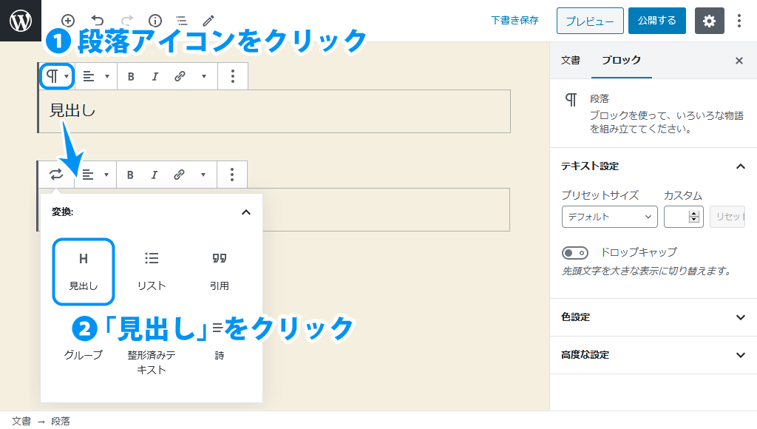
Task: Toggle the settings gear sidebar
Action: (x=709, y=21)
